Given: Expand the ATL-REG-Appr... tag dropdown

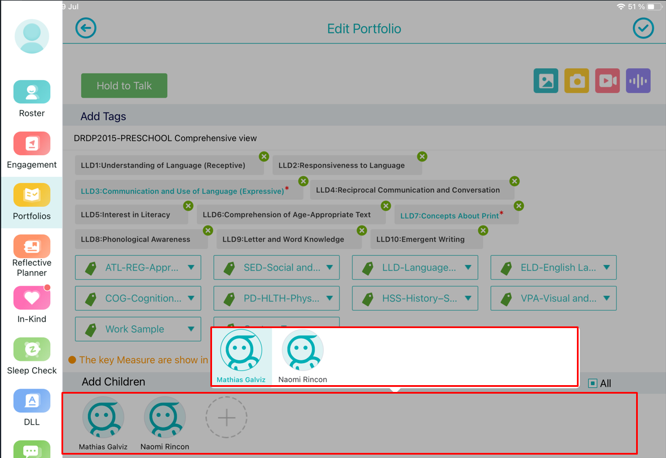Looking at the screenshot, I should (138, 268).
